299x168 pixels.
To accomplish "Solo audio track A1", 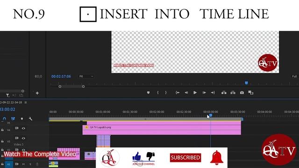I will (x=30, y=164).
